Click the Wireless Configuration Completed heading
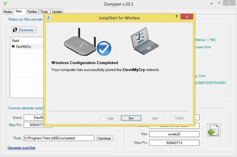 coord(85,63)
